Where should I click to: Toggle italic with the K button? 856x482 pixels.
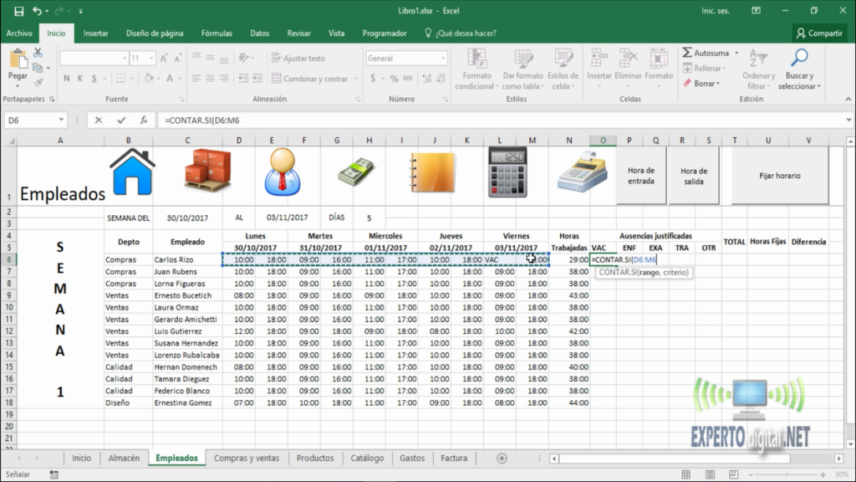[x=80, y=77]
